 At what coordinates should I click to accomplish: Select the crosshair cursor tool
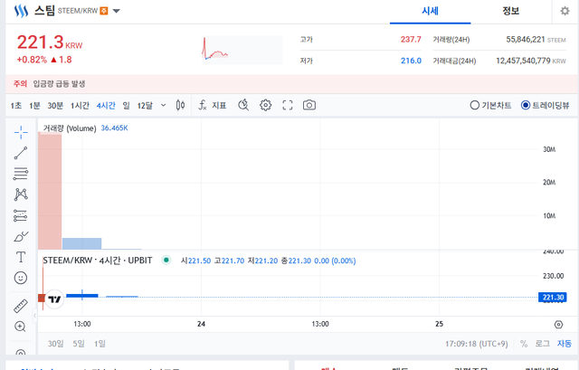(21, 132)
